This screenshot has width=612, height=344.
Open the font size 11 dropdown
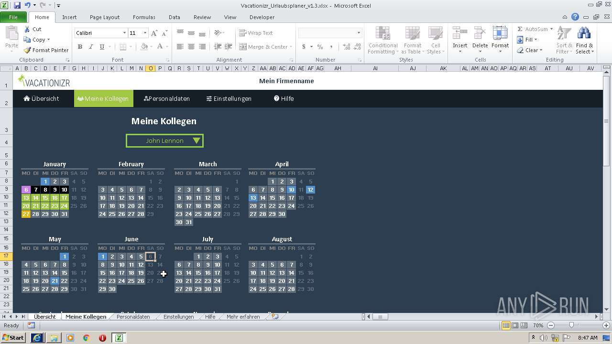tap(145, 33)
